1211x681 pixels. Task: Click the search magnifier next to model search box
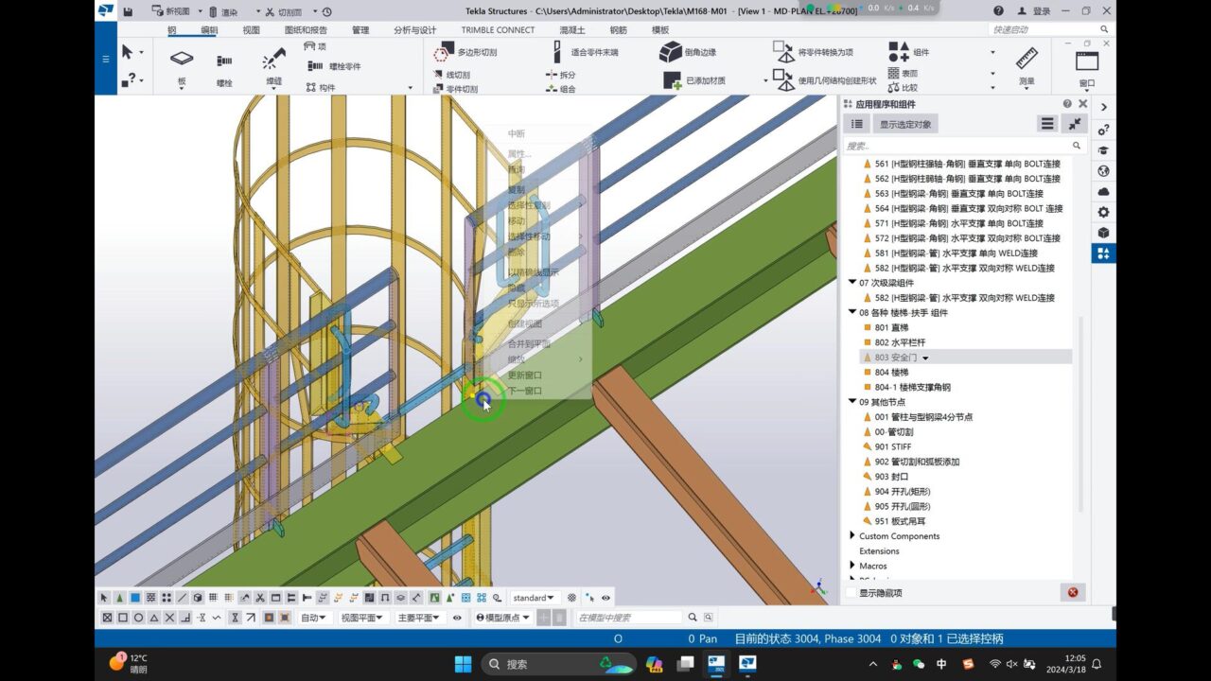point(693,618)
